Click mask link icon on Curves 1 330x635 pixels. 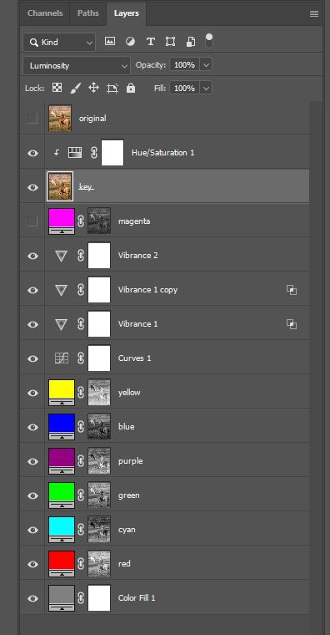81,358
